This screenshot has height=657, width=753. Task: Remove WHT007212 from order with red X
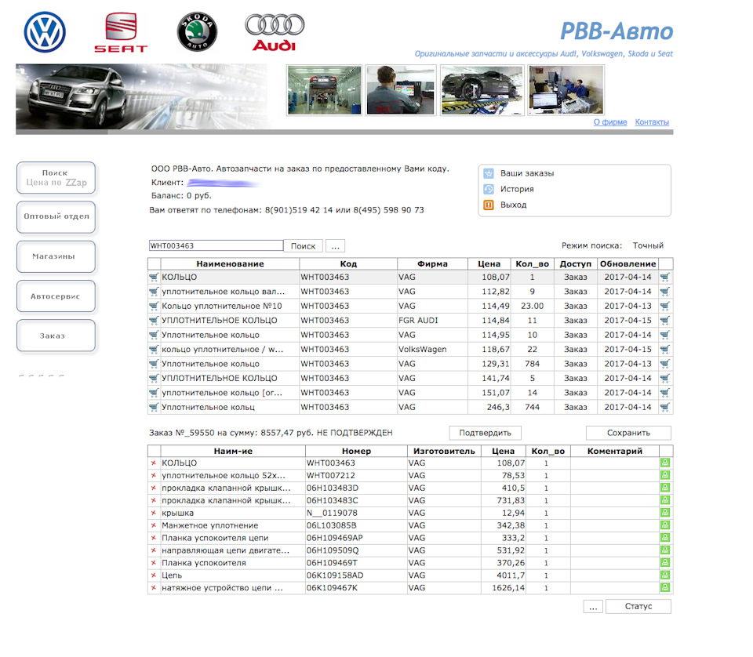[x=154, y=476]
